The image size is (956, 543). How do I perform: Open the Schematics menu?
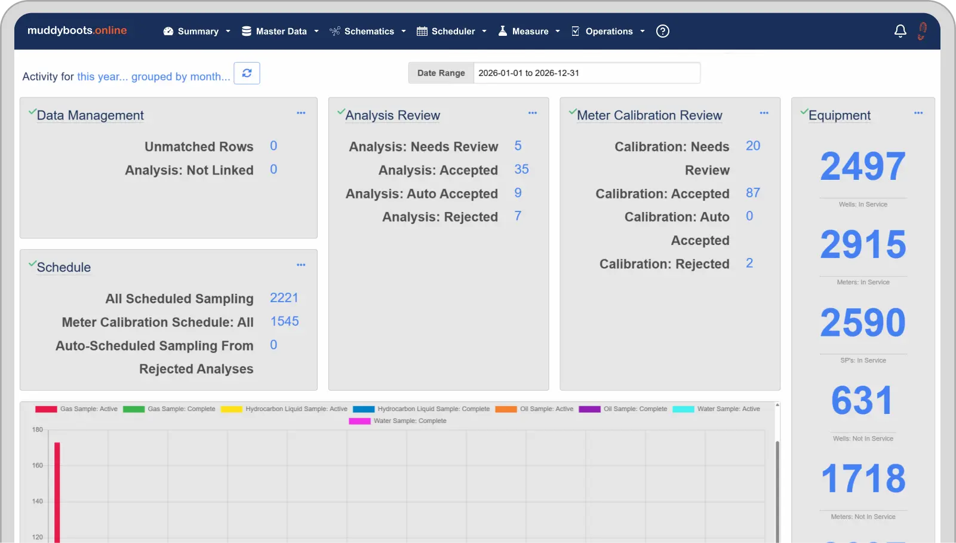pos(368,31)
